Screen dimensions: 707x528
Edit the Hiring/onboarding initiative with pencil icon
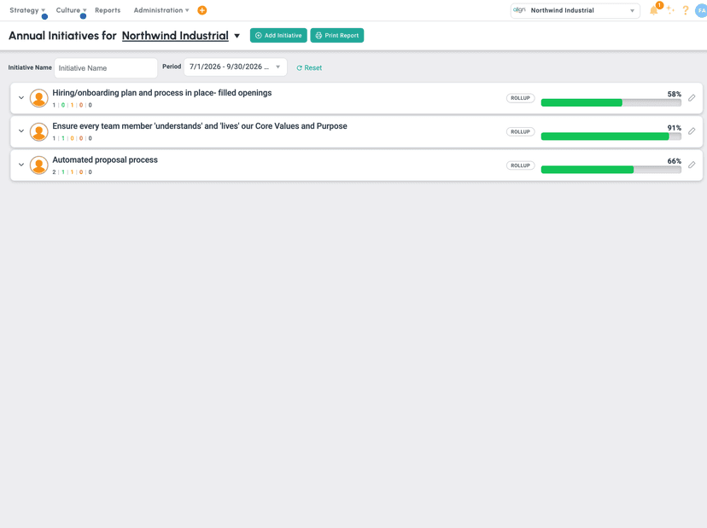(692, 98)
